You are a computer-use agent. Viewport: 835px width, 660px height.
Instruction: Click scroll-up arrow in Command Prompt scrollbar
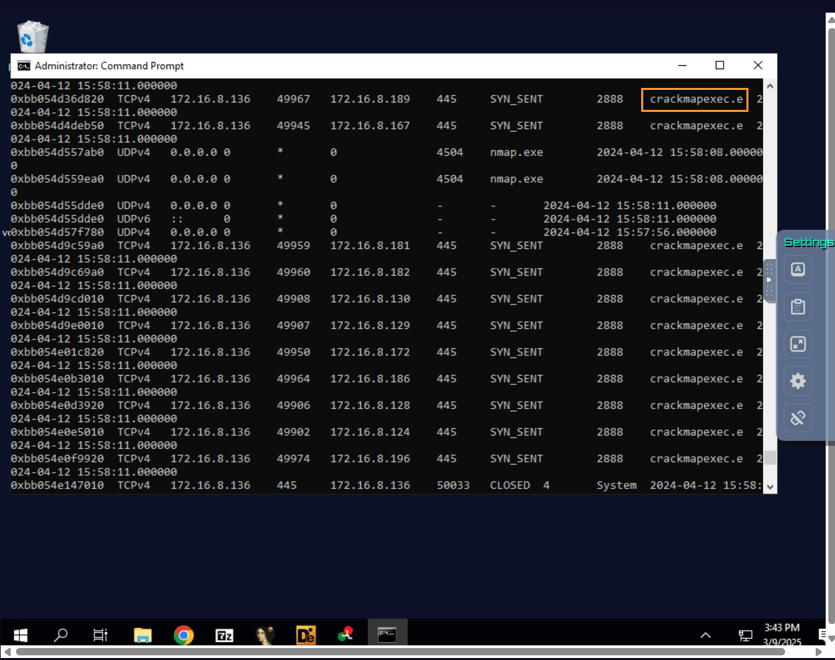(x=770, y=86)
